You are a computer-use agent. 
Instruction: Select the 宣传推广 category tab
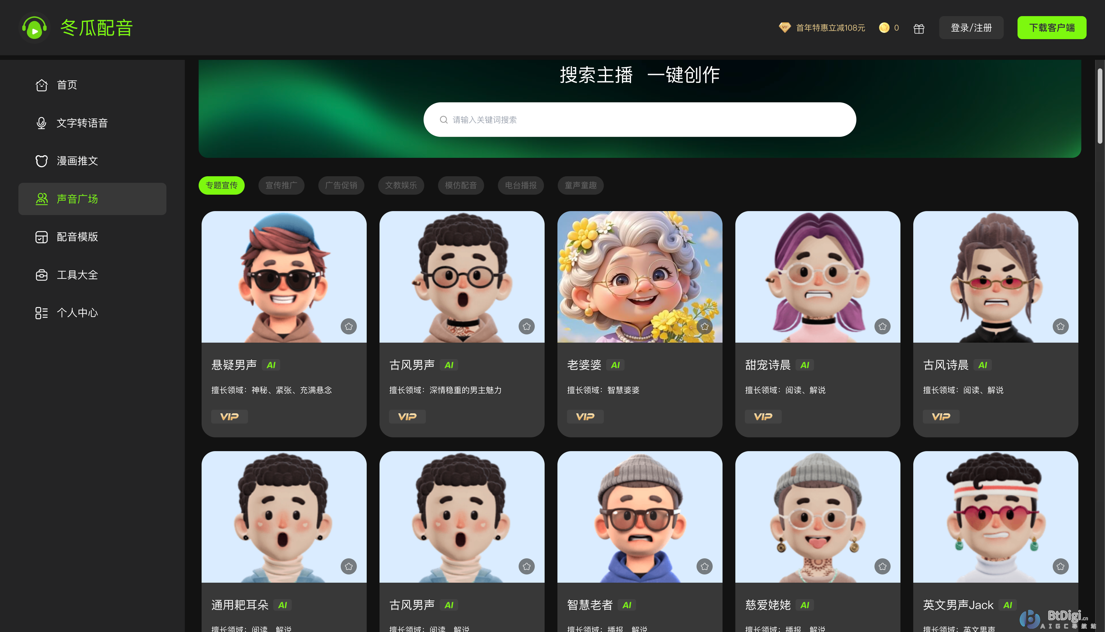click(281, 185)
